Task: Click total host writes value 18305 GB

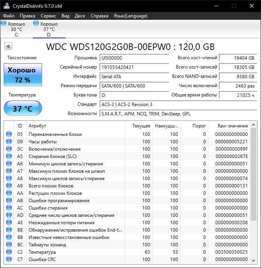Action: (238, 67)
